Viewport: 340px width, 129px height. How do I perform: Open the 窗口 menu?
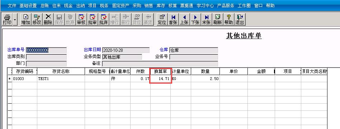[258, 6]
